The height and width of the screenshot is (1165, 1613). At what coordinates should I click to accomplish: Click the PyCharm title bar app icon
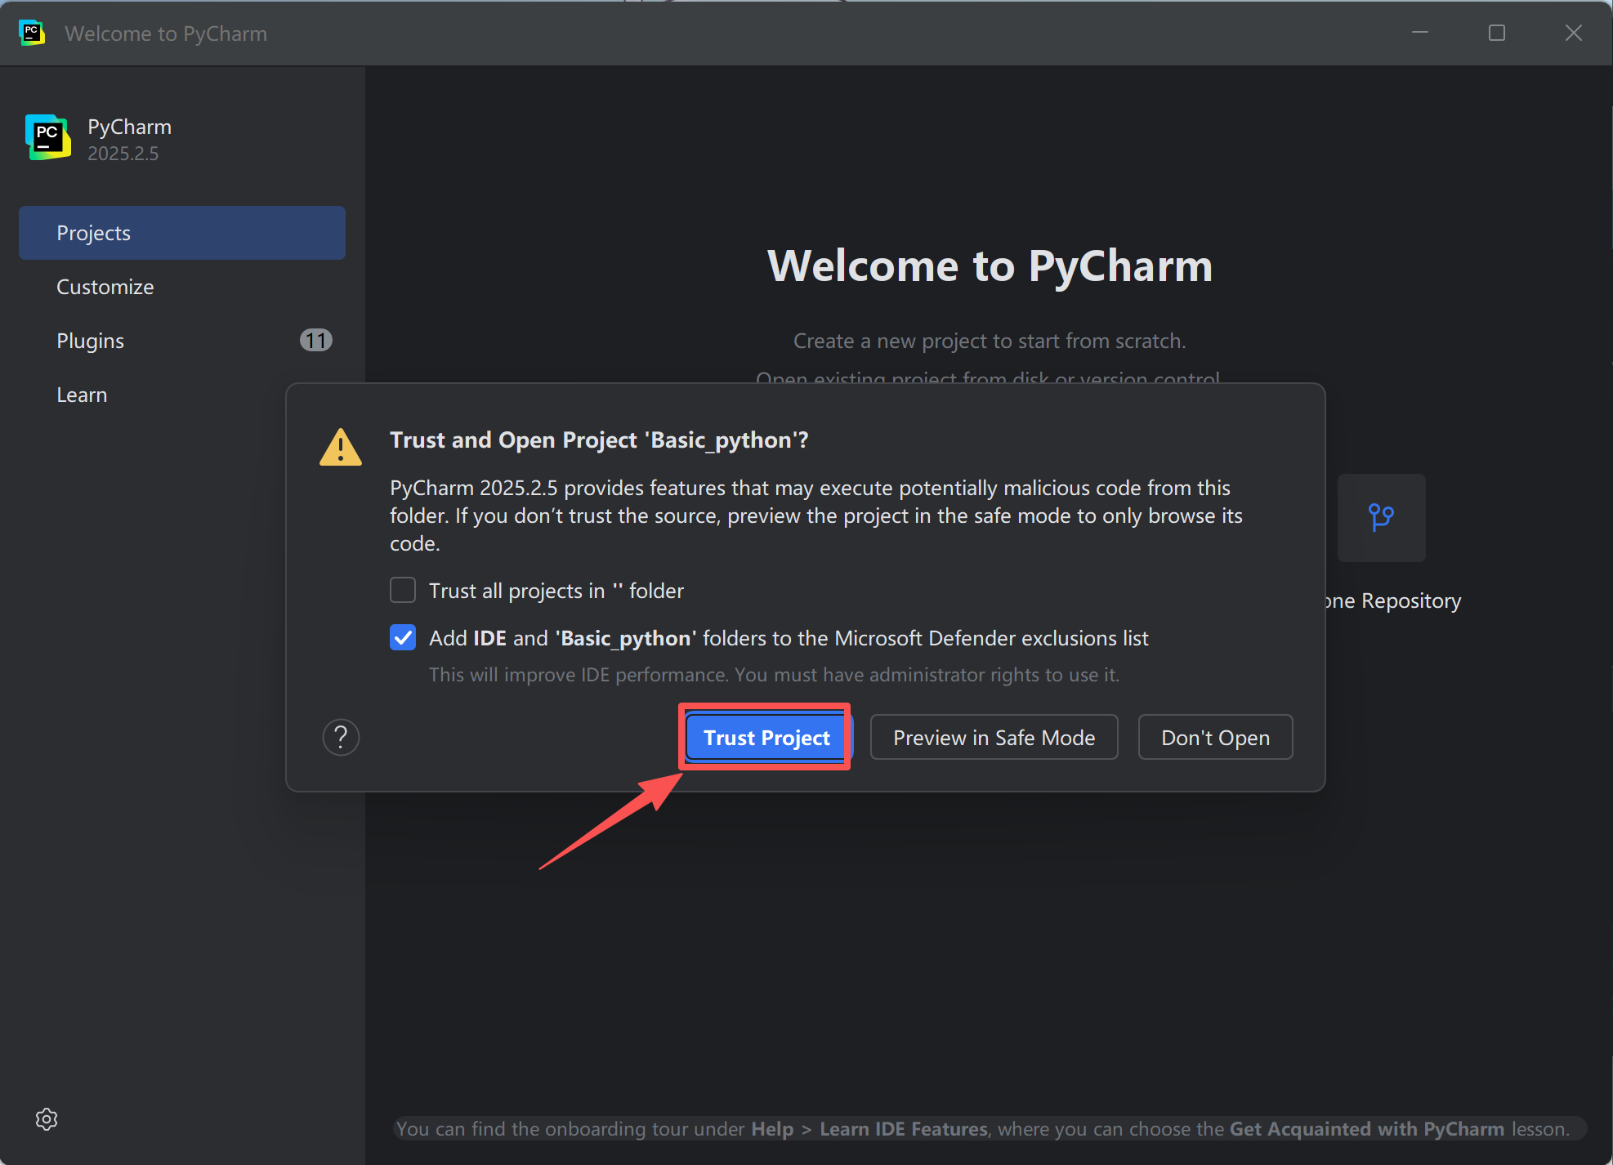pyautogui.click(x=32, y=33)
